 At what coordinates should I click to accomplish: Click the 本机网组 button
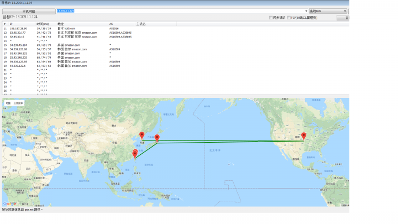tap(29, 11)
